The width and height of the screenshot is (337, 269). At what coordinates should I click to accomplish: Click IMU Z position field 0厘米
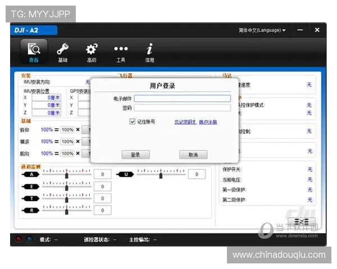[x=47, y=113]
